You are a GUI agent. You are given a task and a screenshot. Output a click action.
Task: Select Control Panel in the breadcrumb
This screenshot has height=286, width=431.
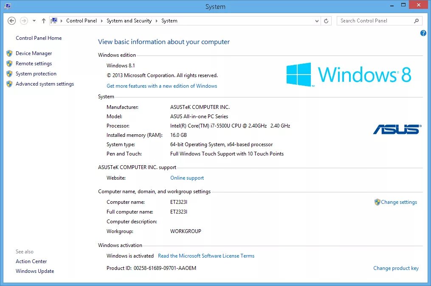point(82,21)
